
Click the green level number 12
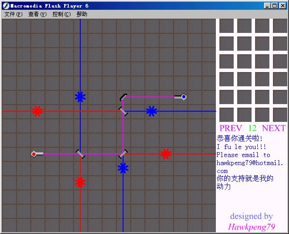tap(252, 128)
